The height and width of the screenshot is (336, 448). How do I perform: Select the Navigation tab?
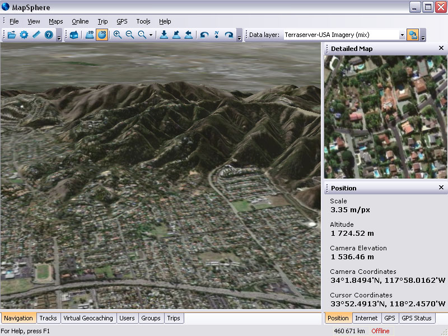pyautogui.click(x=18, y=318)
